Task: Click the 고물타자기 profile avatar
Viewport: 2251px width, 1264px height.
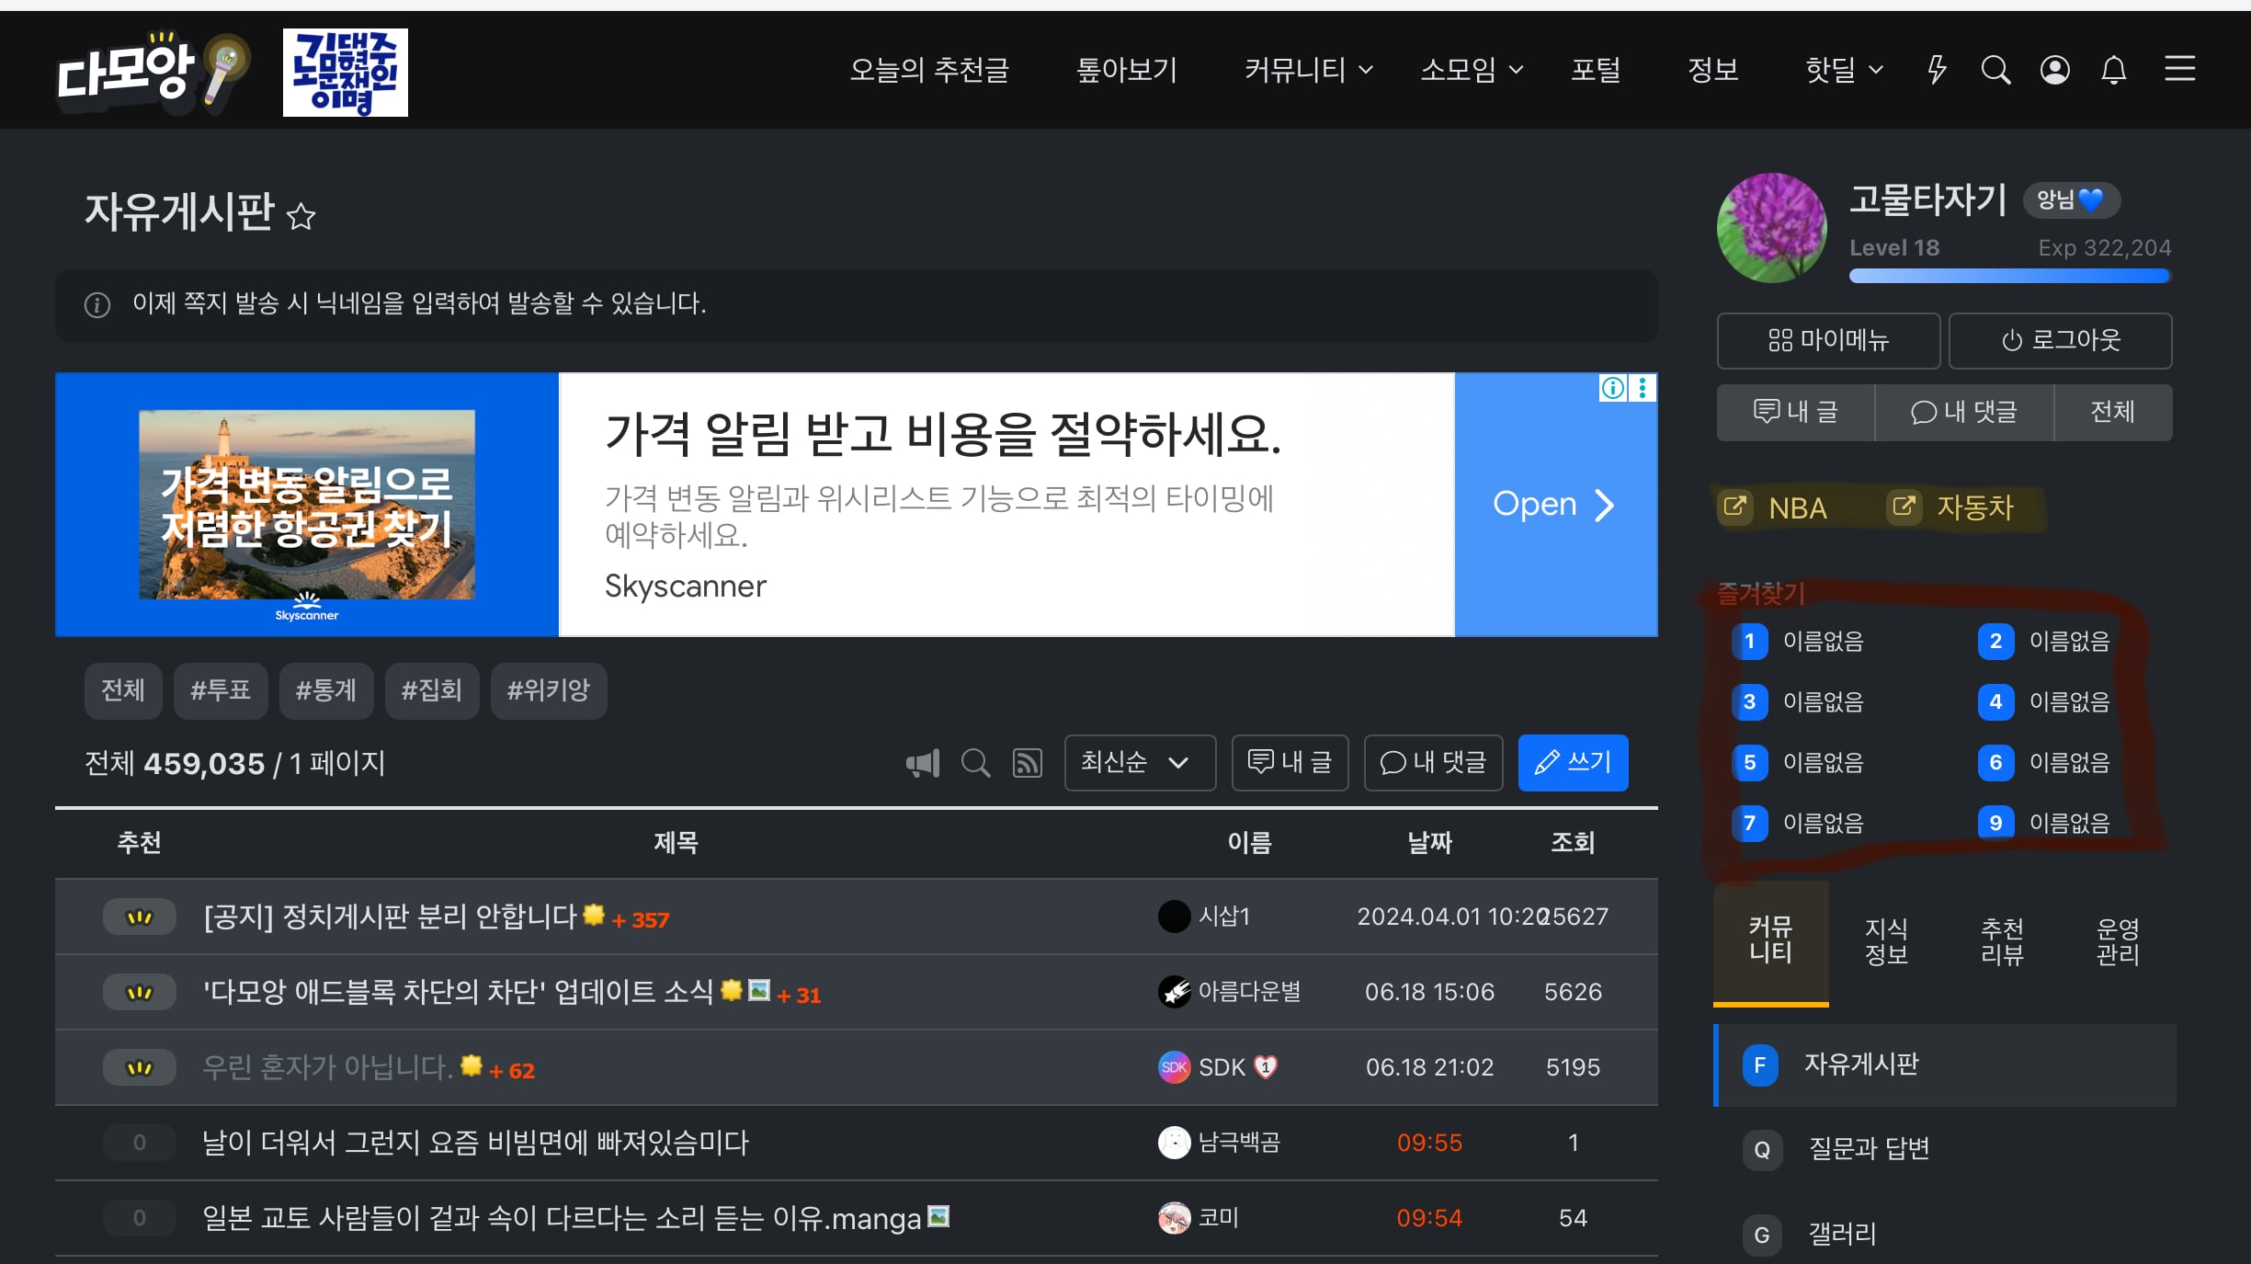Action: [x=1771, y=228]
